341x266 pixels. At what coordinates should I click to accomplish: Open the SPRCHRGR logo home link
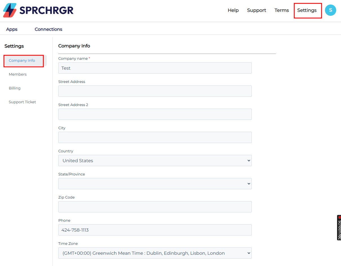(x=38, y=10)
